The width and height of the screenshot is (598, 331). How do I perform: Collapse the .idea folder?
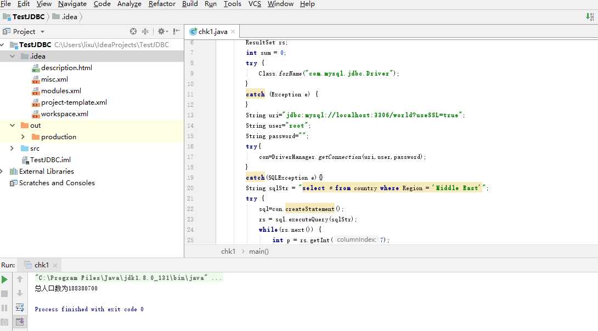13,56
